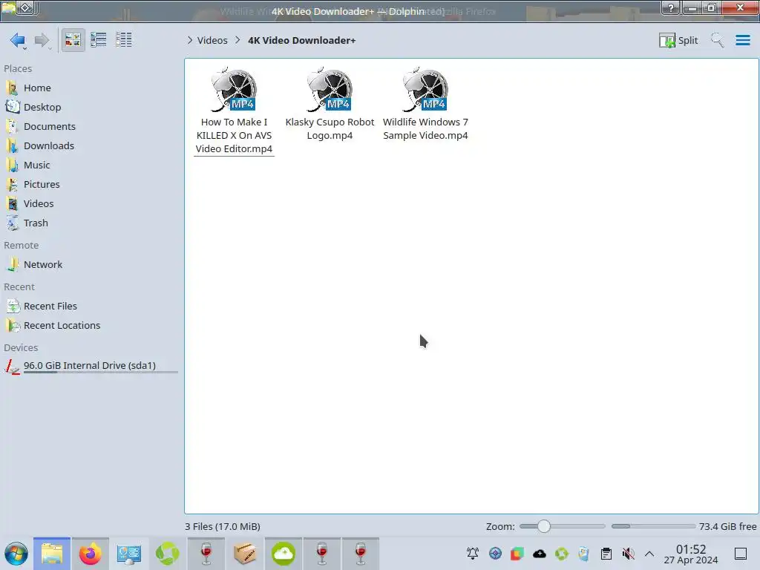
Task: Open the Start menu orb
Action: (x=16, y=554)
